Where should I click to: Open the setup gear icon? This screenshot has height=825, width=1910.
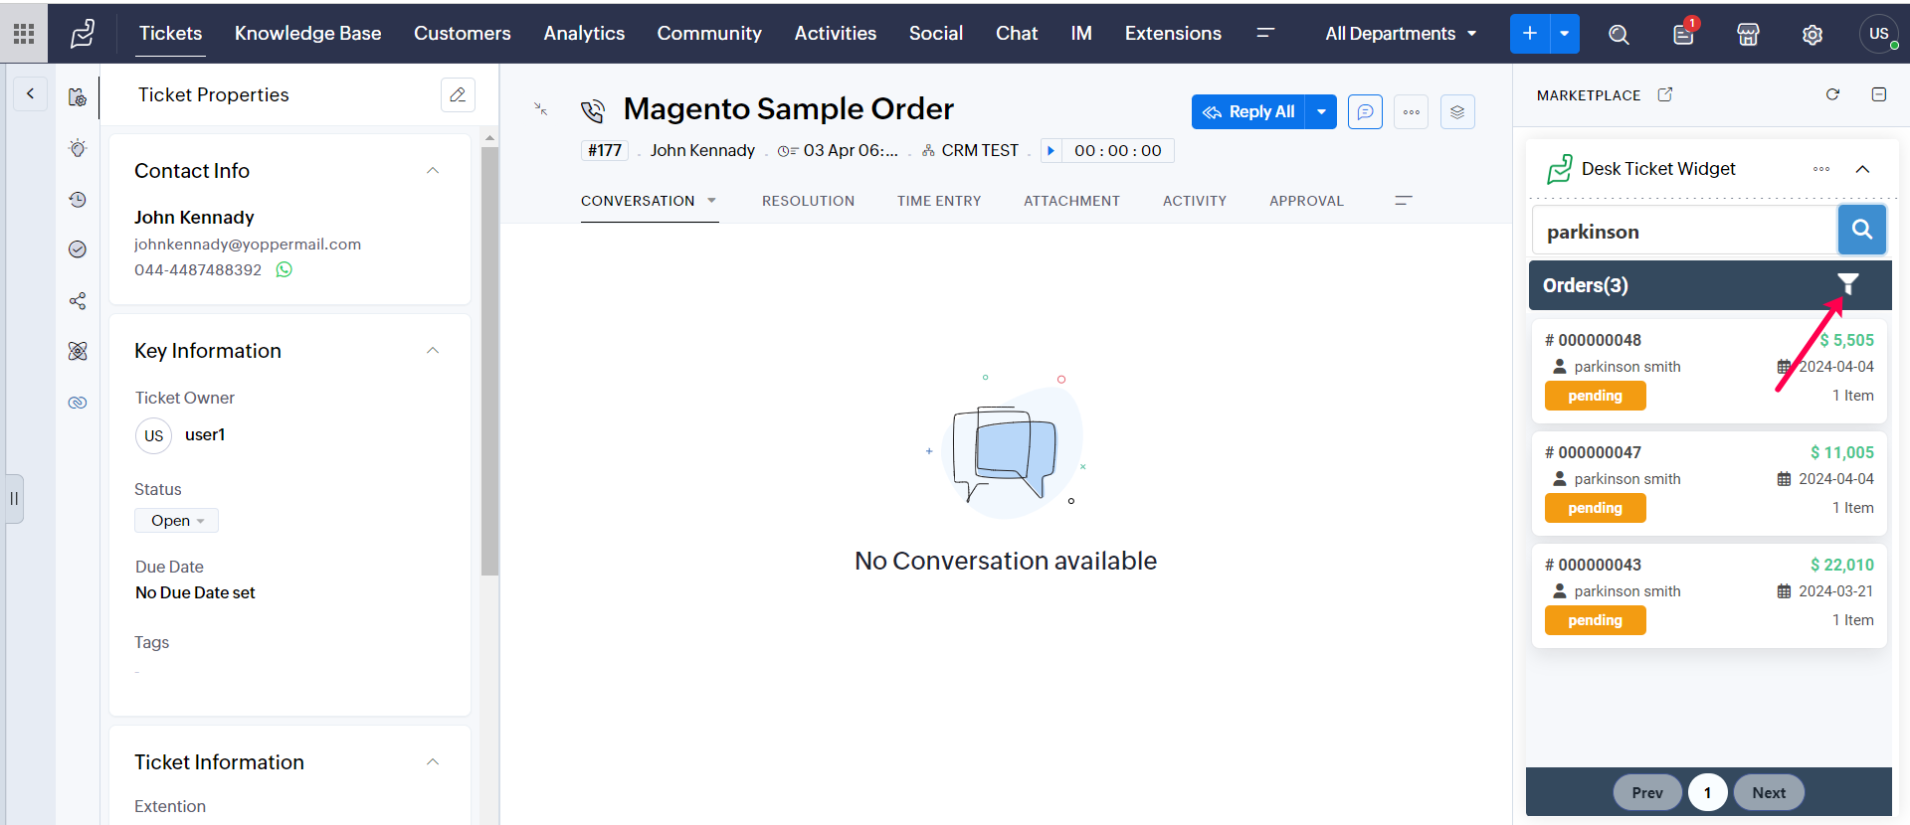1813,35
